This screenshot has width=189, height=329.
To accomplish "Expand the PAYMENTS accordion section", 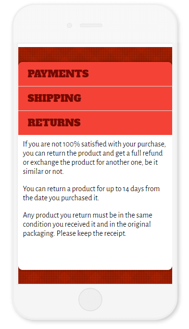I will (x=95, y=74).
